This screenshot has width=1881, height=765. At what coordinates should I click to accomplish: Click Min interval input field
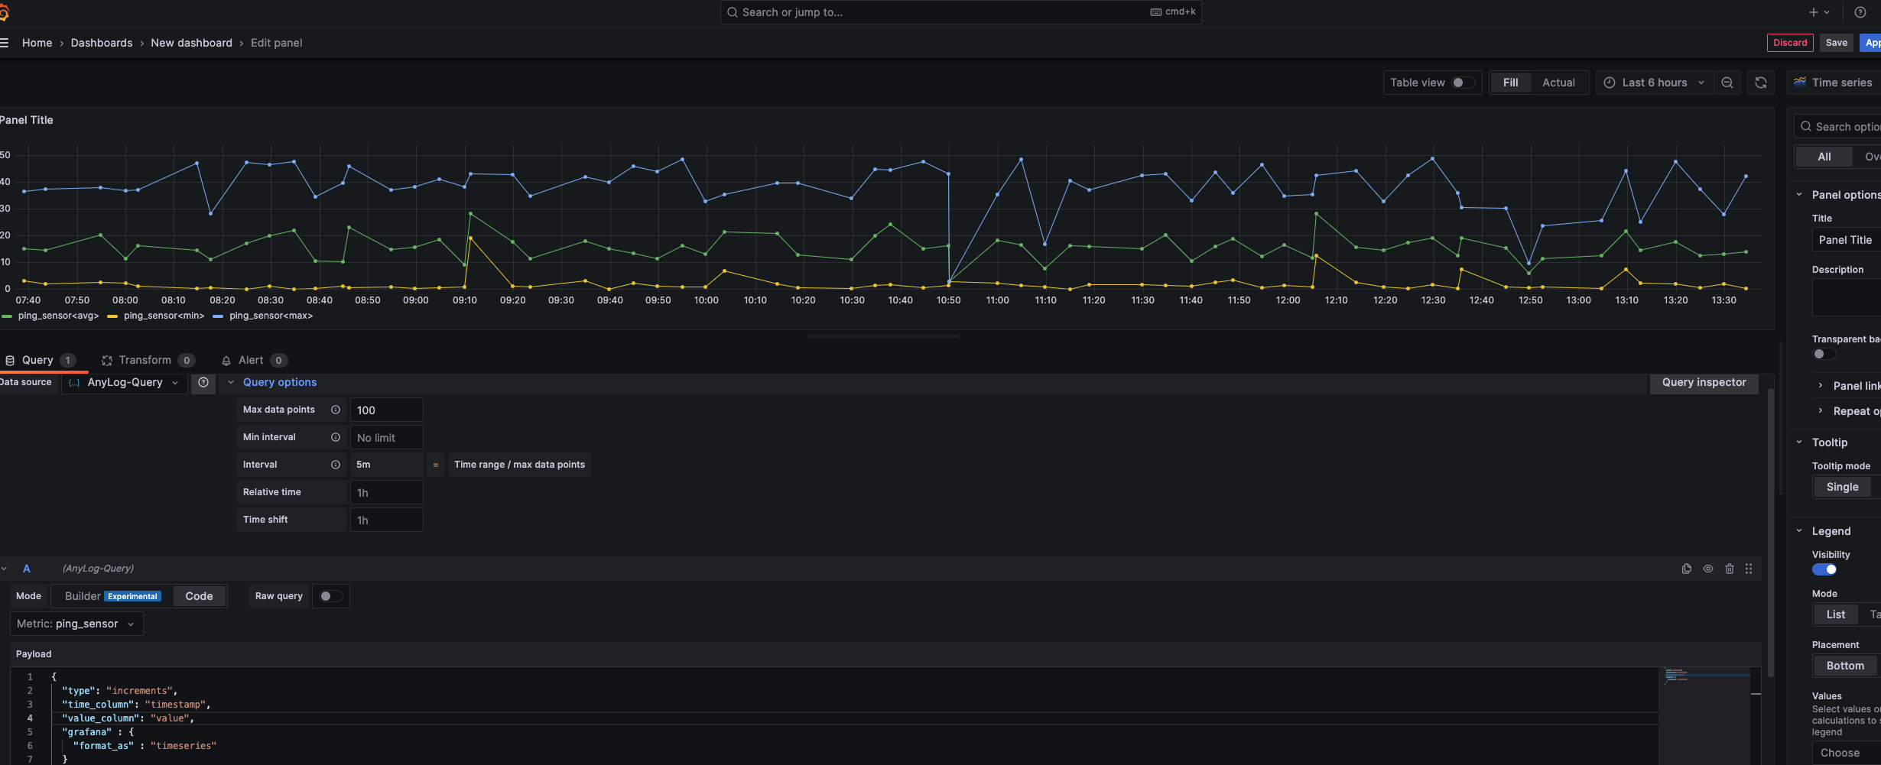click(x=386, y=437)
